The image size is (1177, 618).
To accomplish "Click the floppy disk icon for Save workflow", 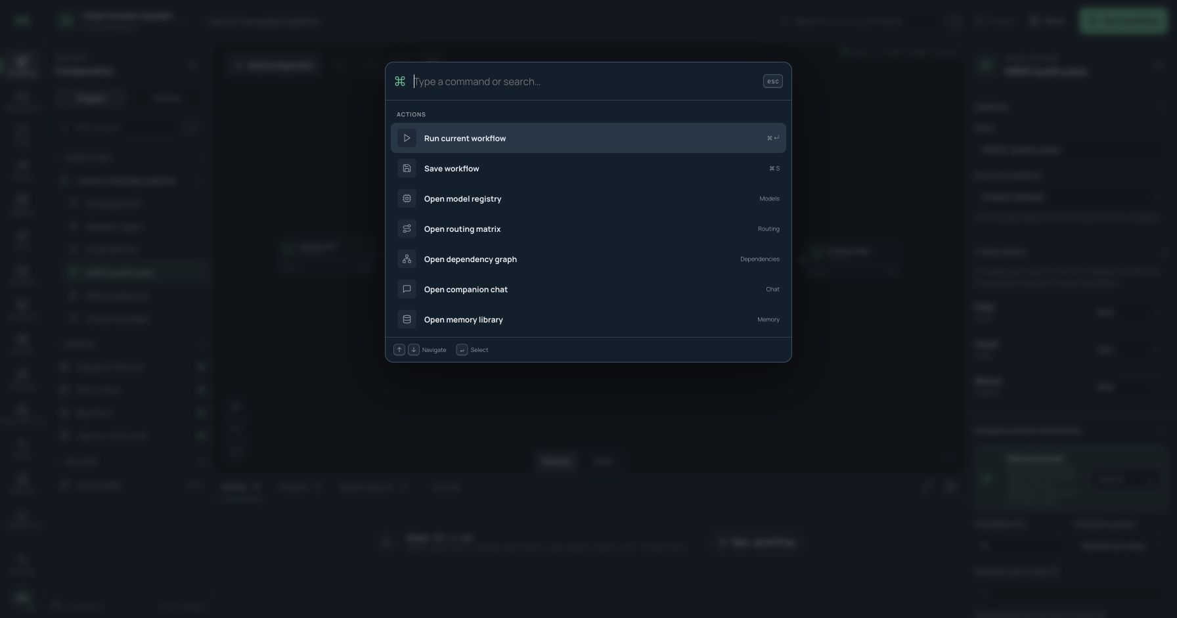I will pos(407,168).
